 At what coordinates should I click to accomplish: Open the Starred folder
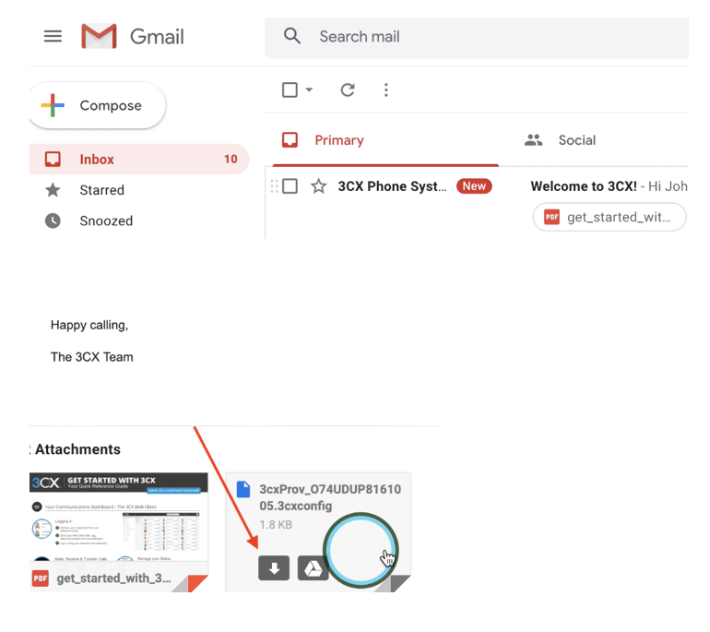(x=101, y=190)
